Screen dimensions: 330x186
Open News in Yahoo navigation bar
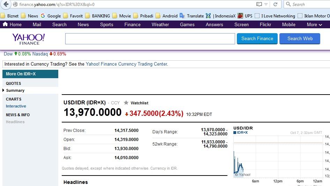[83, 24]
